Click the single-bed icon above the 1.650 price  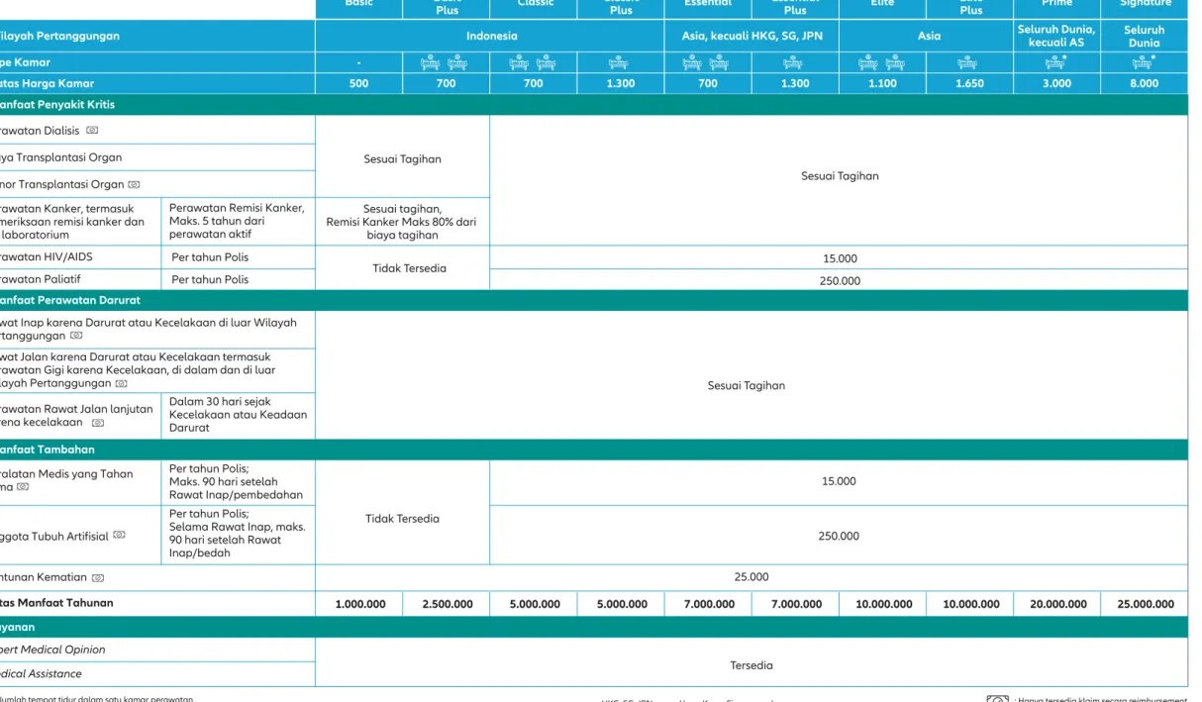[x=969, y=63]
